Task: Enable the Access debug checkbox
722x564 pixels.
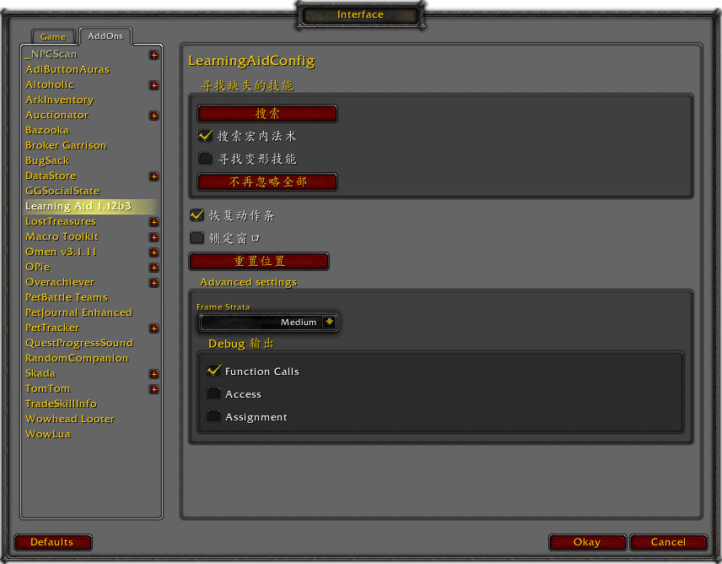Action: point(213,393)
